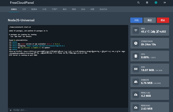Click the teal user avatar circle
This screenshot has height=112, width=173.
coord(156,3)
